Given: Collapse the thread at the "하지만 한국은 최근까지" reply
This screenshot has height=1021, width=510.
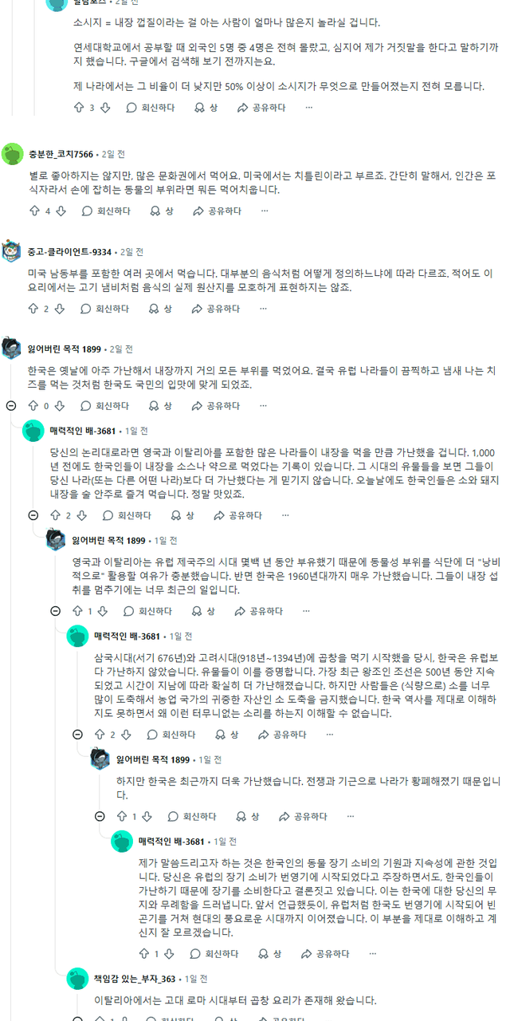Looking at the screenshot, I should tap(100, 817).
